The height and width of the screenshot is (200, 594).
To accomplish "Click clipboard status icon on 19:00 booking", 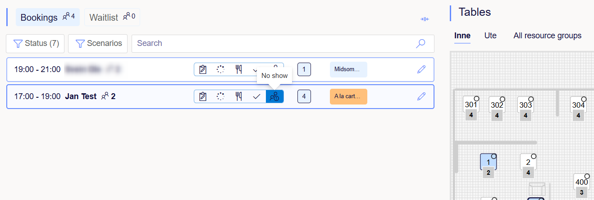I will coord(203,69).
